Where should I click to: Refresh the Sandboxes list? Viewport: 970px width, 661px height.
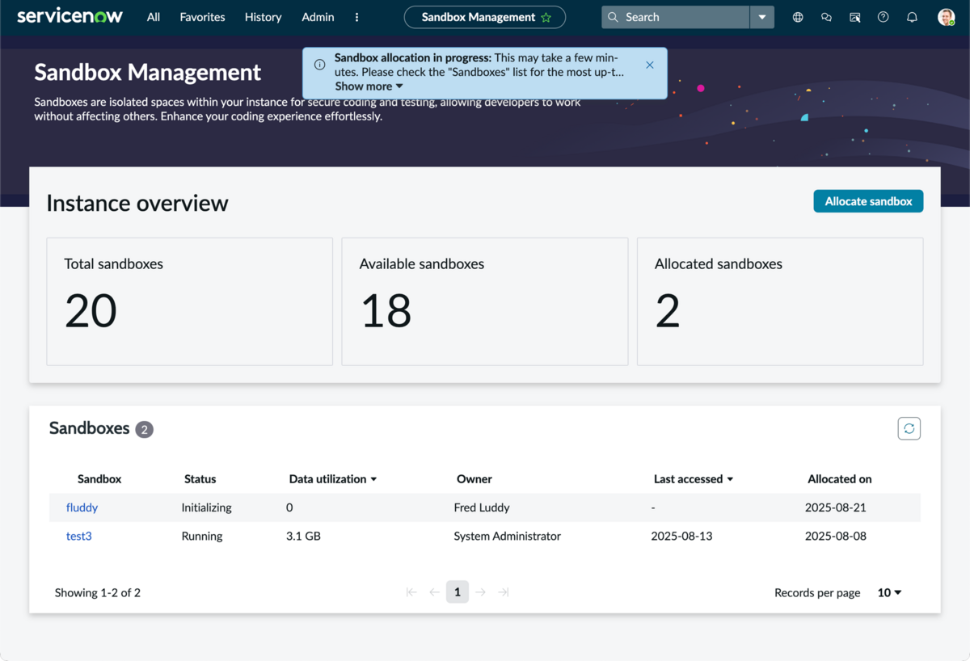tap(909, 428)
